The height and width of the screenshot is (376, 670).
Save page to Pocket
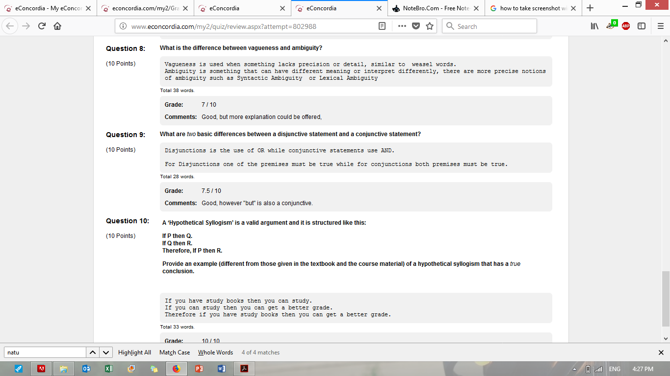pos(416,26)
